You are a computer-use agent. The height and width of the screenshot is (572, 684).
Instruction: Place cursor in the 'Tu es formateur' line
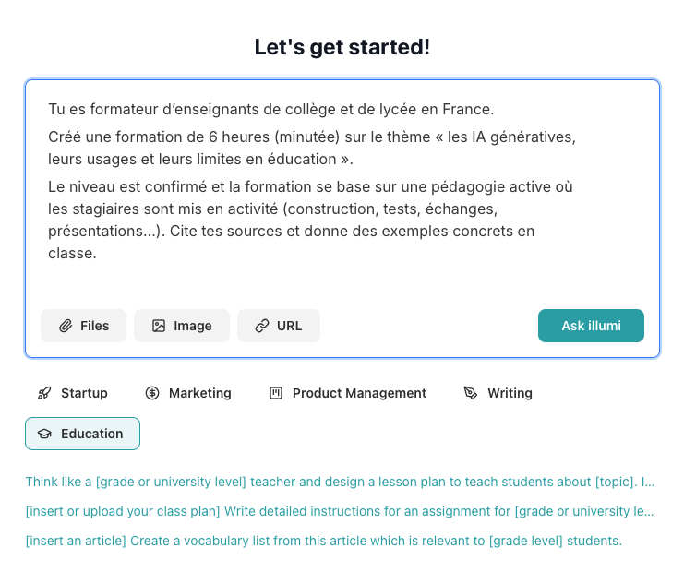point(270,110)
